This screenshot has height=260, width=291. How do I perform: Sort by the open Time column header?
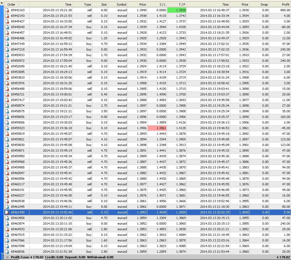[51, 4]
